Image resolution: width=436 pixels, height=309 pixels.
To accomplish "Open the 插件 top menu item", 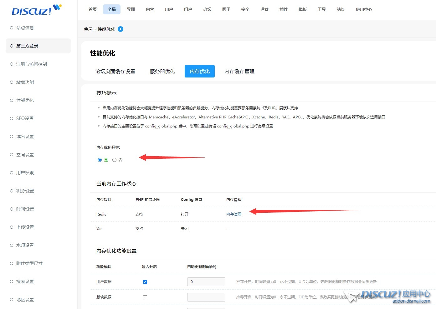I will tap(283, 10).
